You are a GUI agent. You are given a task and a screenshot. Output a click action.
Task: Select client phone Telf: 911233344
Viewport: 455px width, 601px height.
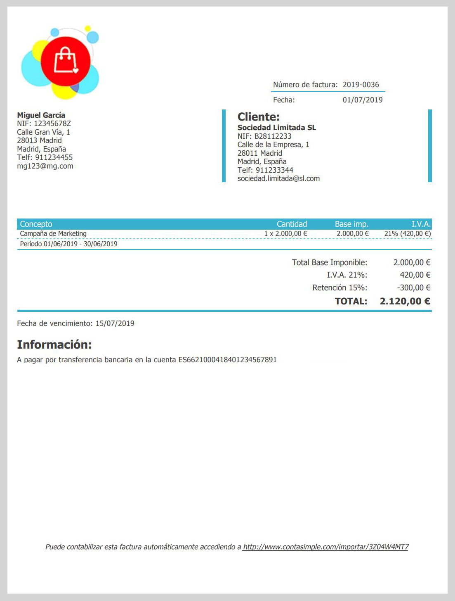[265, 170]
